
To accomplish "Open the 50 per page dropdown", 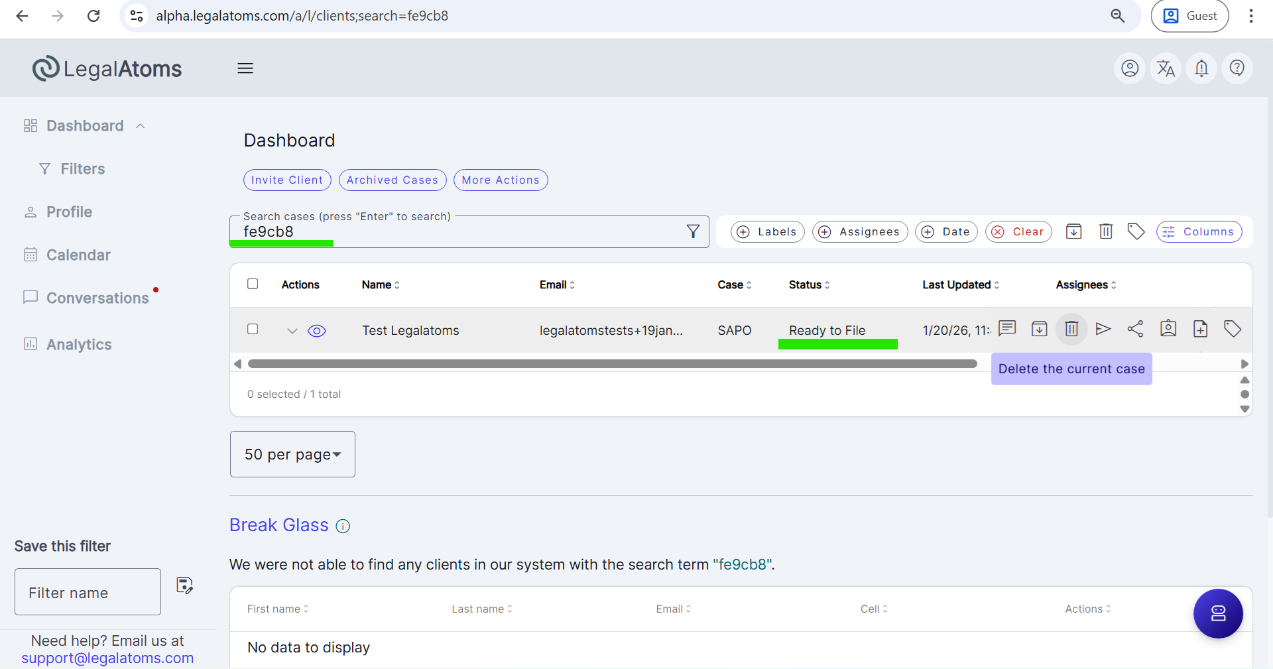I will (292, 454).
